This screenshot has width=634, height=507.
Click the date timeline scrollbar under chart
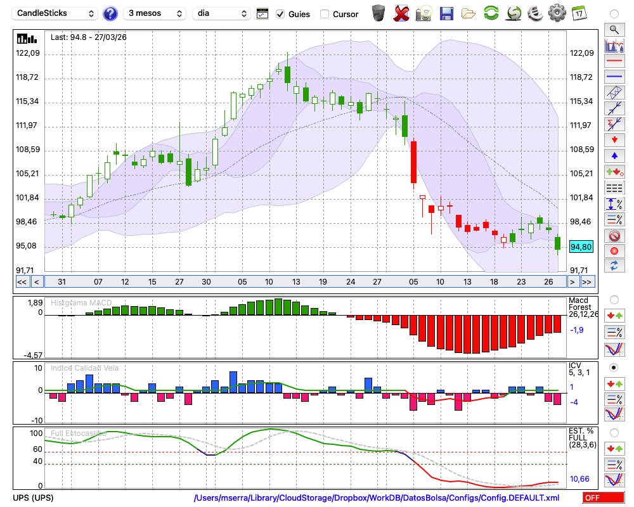click(304, 282)
